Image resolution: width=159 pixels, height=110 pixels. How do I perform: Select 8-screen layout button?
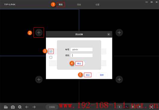coord(133,107)
